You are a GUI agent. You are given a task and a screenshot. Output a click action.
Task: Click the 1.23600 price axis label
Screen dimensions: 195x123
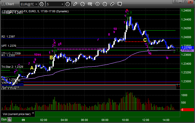point(186,55)
